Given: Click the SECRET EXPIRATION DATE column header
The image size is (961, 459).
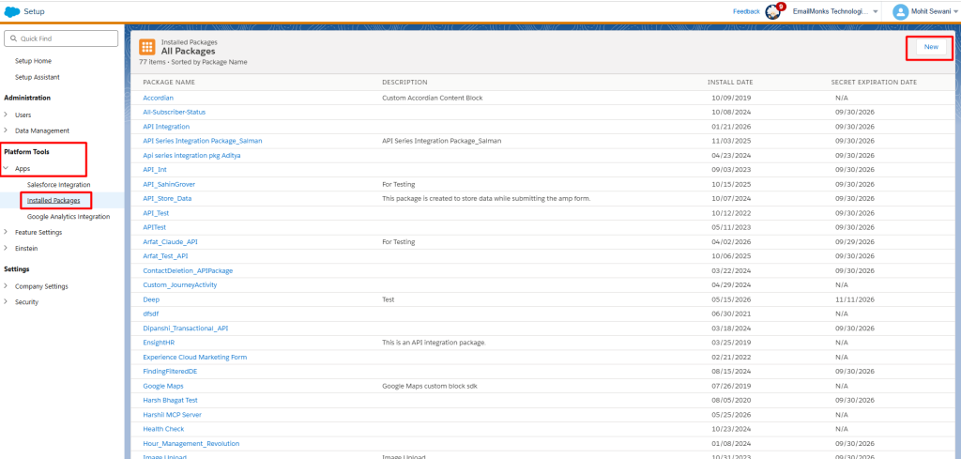Looking at the screenshot, I should point(874,82).
